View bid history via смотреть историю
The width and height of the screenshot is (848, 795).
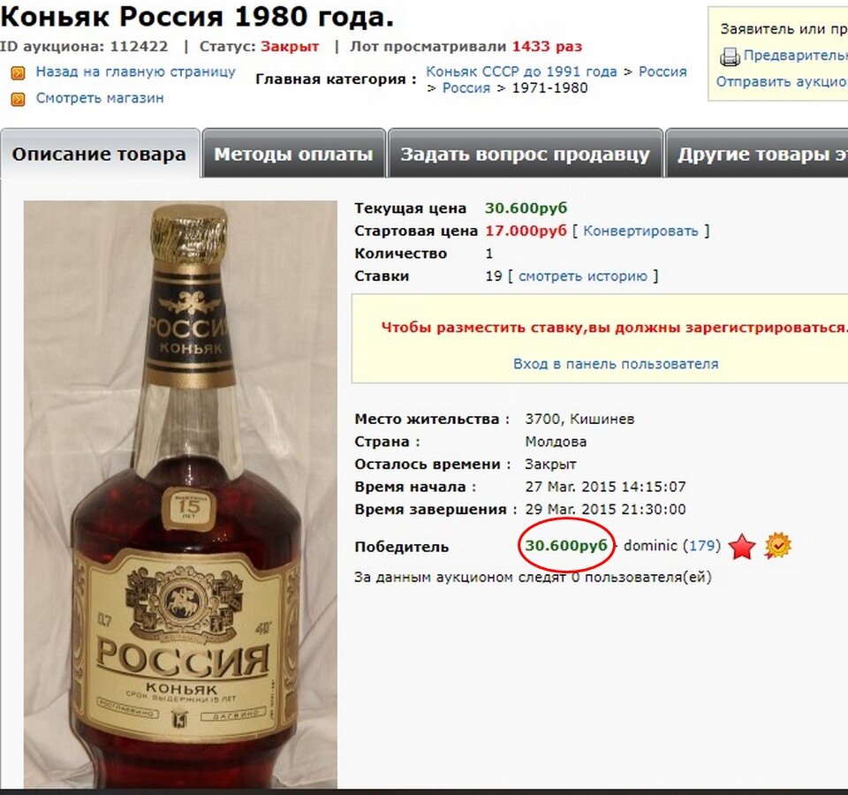click(x=582, y=276)
